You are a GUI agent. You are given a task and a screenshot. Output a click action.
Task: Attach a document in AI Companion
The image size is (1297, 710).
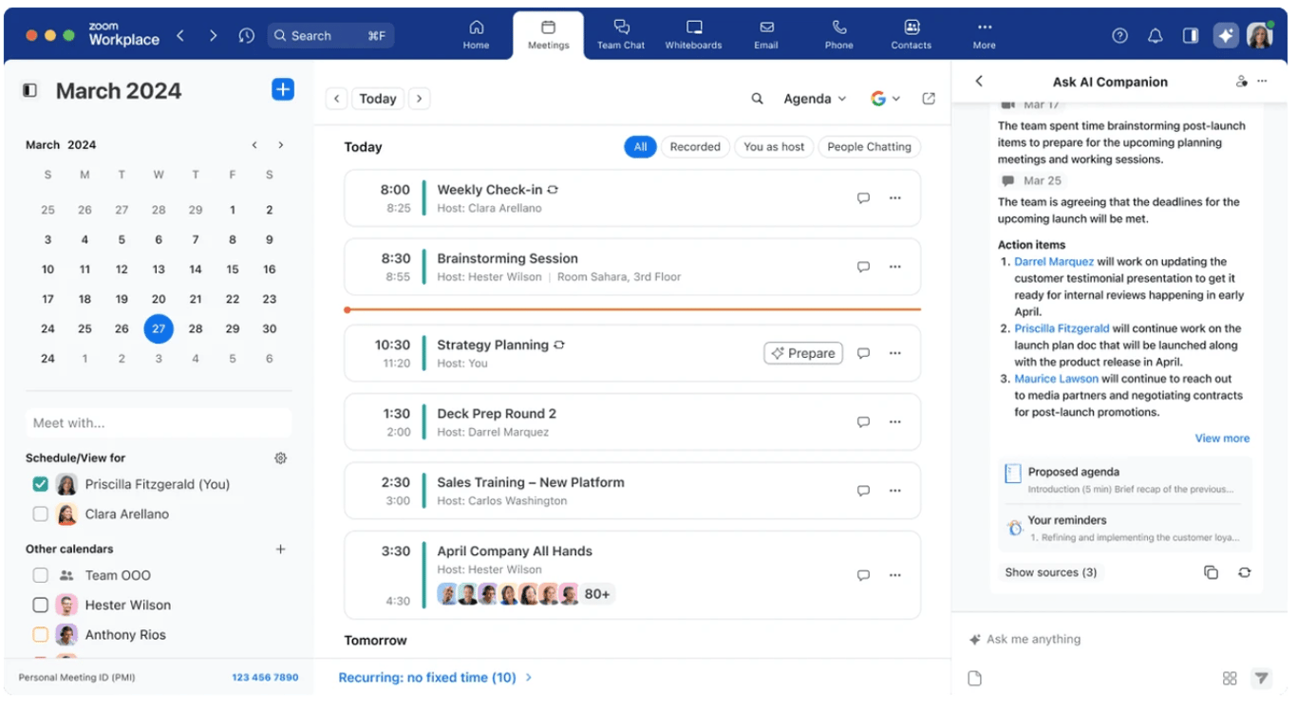click(974, 678)
